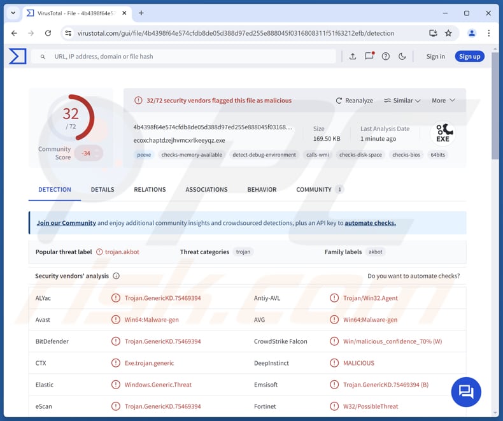Click Reanalyze button
Image resolution: width=503 pixels, height=421 pixels.
coord(354,101)
